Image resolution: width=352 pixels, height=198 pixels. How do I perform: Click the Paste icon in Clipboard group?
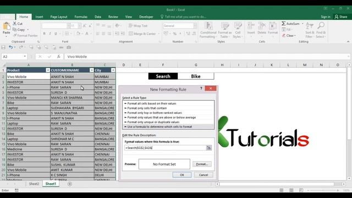[x=6, y=26]
